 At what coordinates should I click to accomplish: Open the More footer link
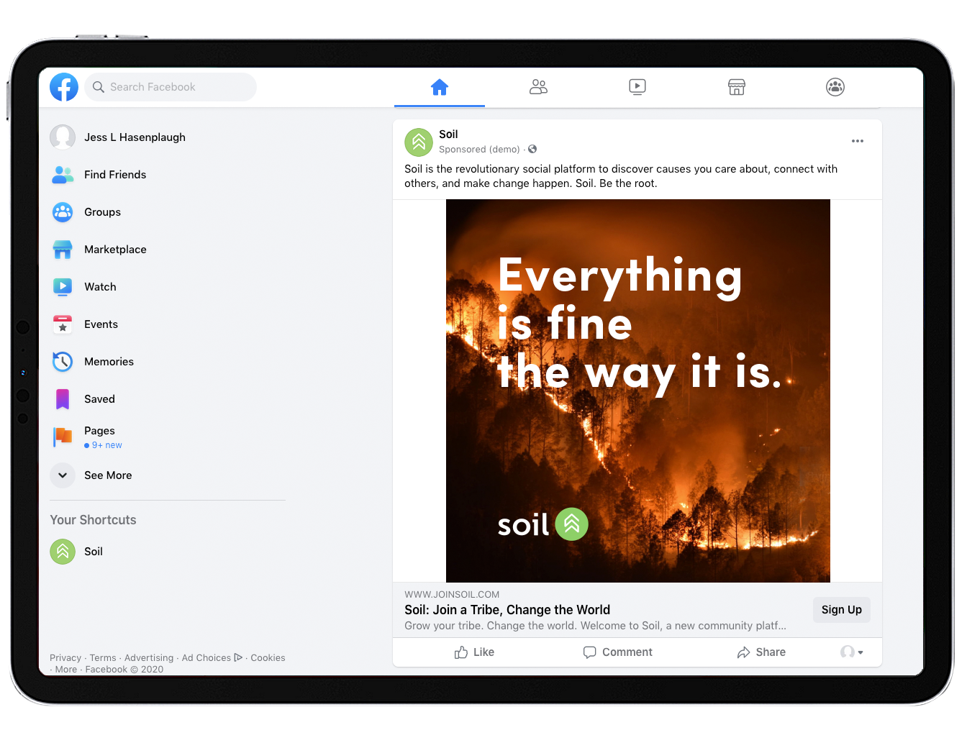click(66, 670)
